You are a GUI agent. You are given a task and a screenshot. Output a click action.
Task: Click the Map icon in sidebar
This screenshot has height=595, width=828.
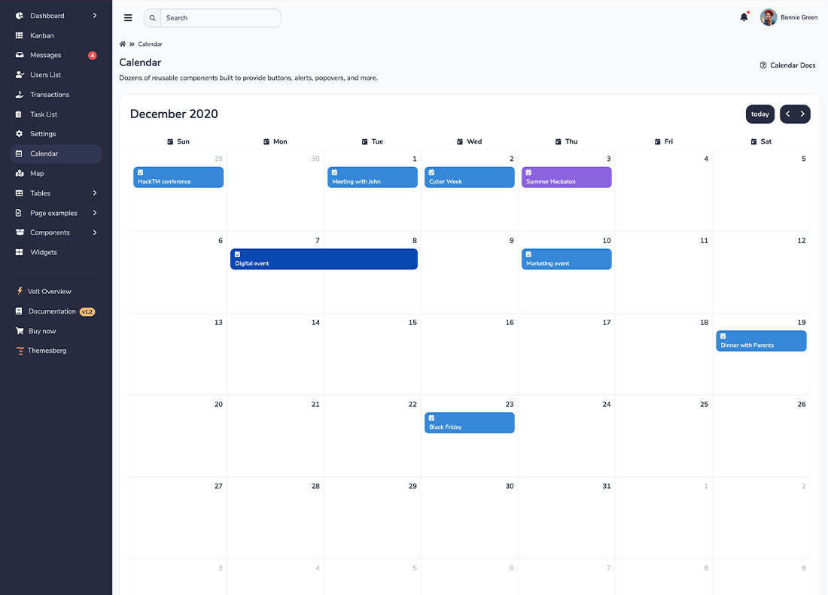pyautogui.click(x=20, y=174)
